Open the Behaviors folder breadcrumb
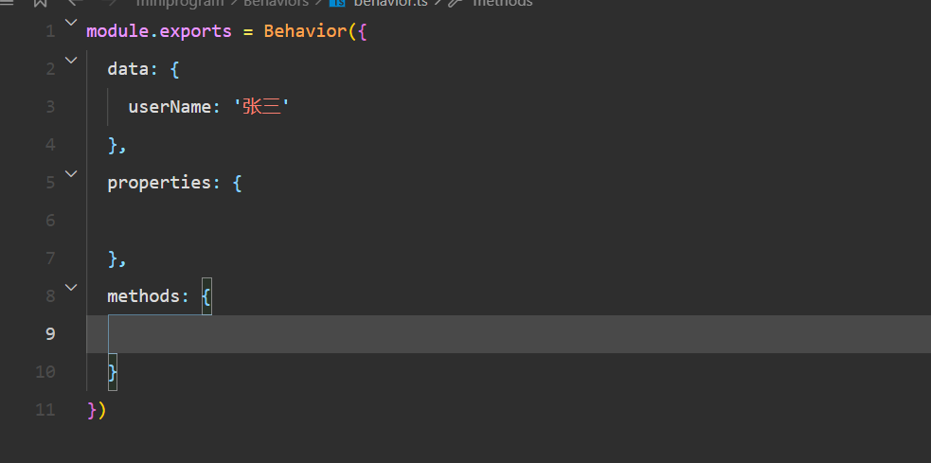The height and width of the screenshot is (463, 931). click(276, 3)
